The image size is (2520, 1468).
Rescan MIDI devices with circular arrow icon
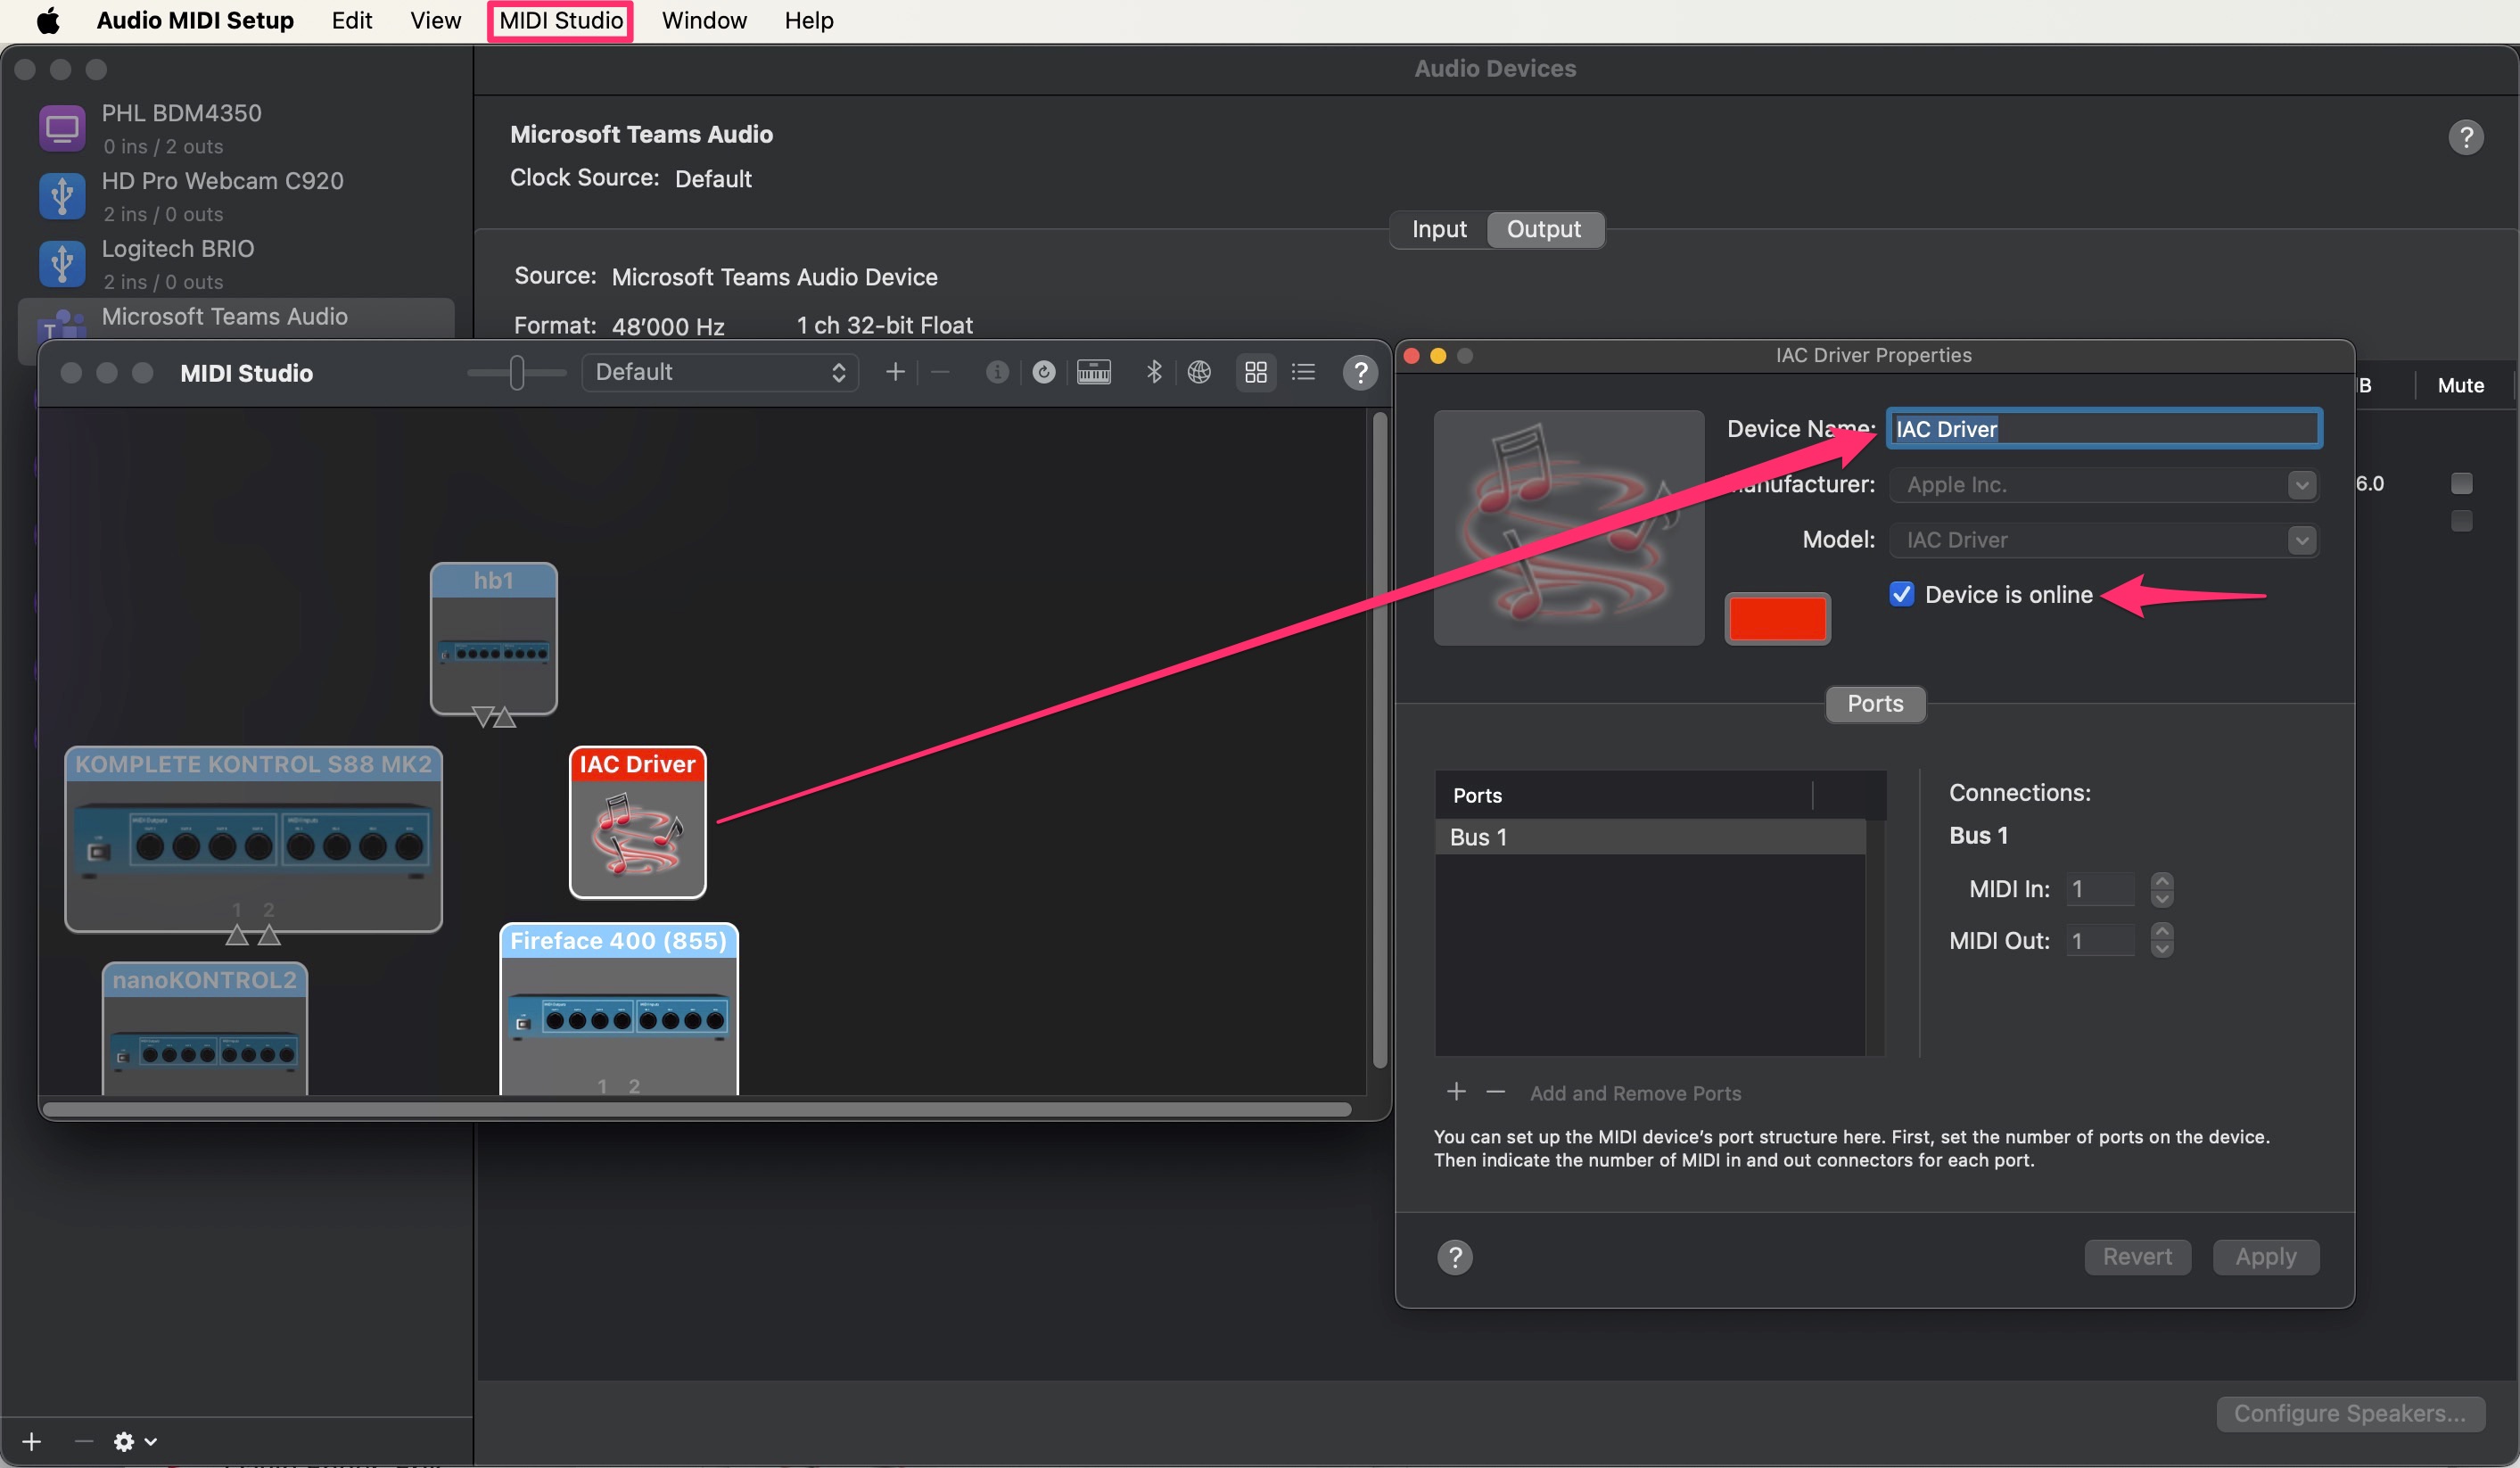click(1043, 372)
